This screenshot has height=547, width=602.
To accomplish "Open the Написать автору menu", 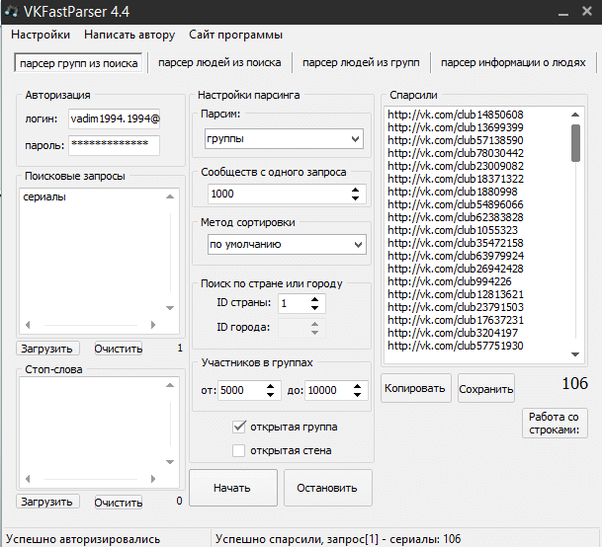I will coord(129,35).
